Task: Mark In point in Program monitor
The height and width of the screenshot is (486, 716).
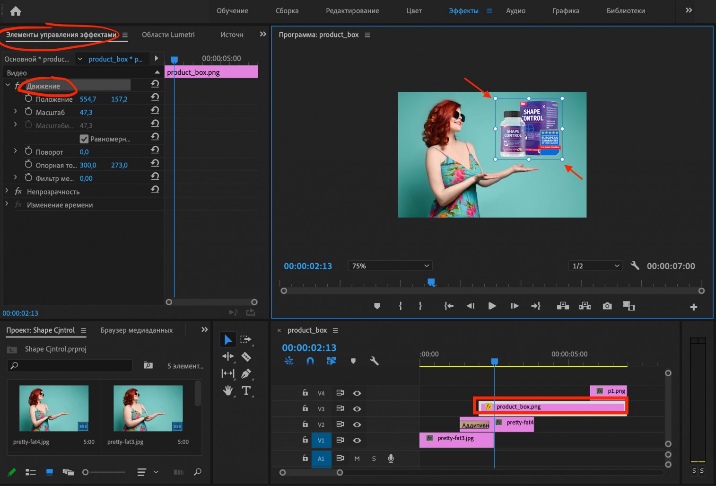Action: 401,306
